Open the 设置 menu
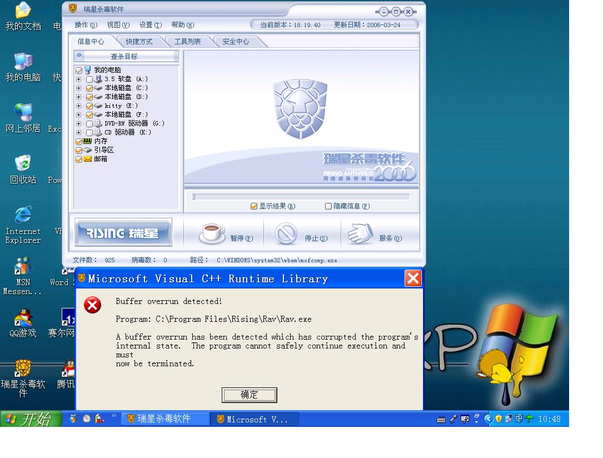 [x=151, y=25]
